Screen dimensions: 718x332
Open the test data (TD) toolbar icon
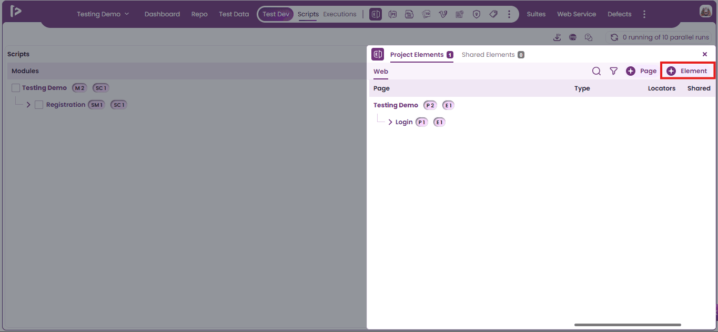426,14
